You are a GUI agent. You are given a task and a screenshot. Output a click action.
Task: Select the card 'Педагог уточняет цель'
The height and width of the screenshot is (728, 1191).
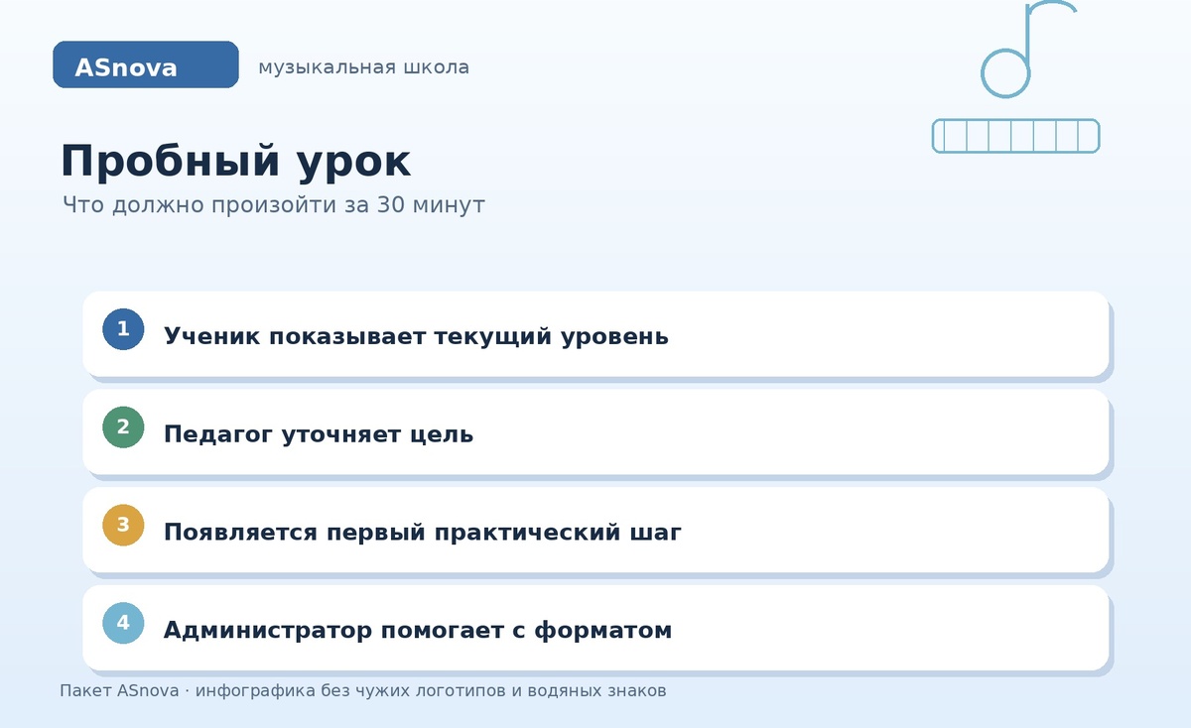coord(595,432)
